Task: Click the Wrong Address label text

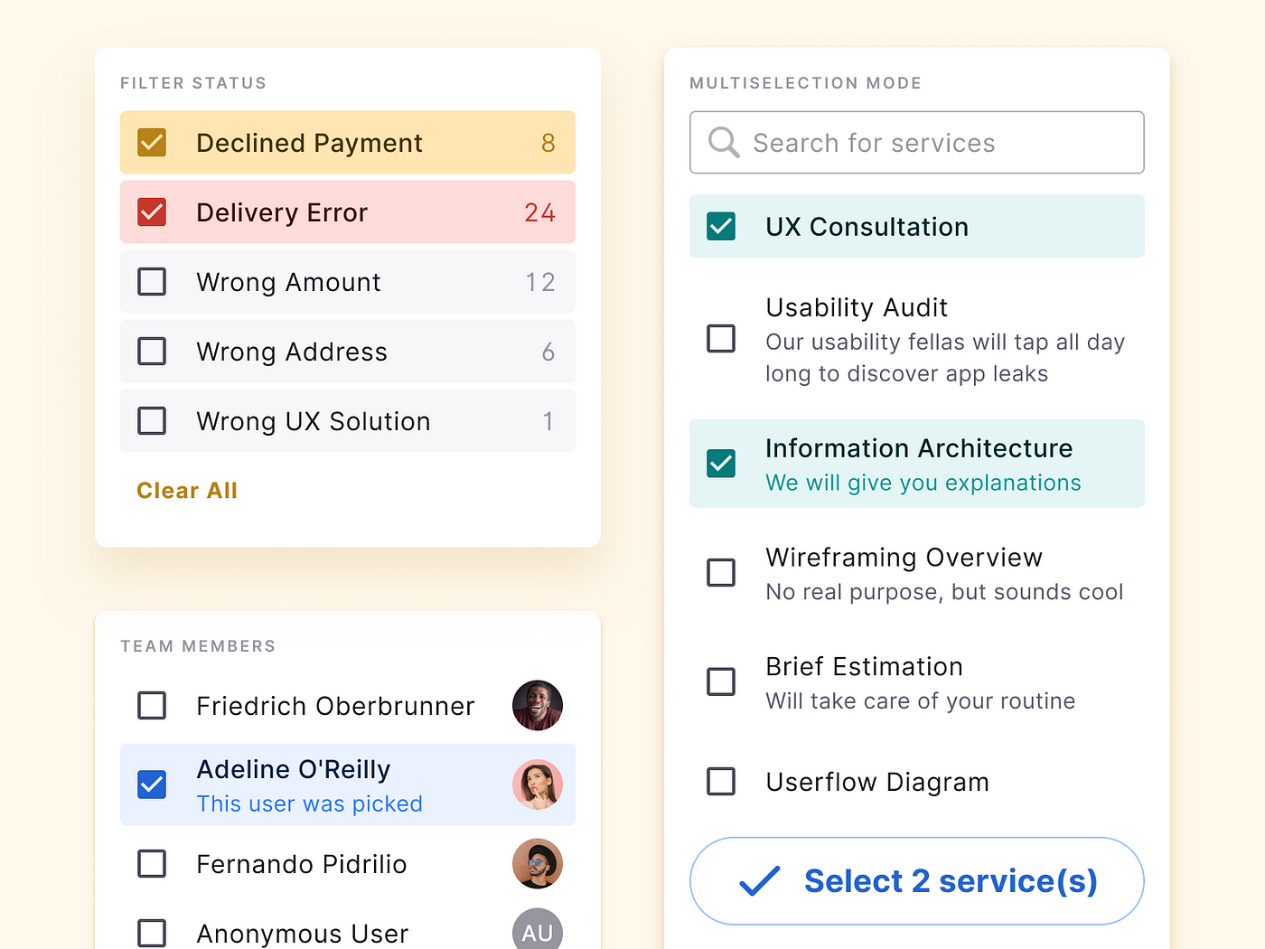Action: (x=292, y=352)
